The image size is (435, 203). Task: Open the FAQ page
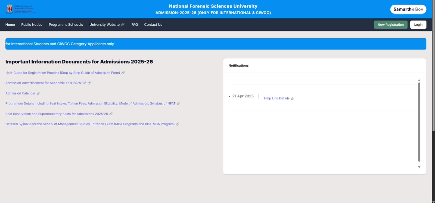pos(135,25)
